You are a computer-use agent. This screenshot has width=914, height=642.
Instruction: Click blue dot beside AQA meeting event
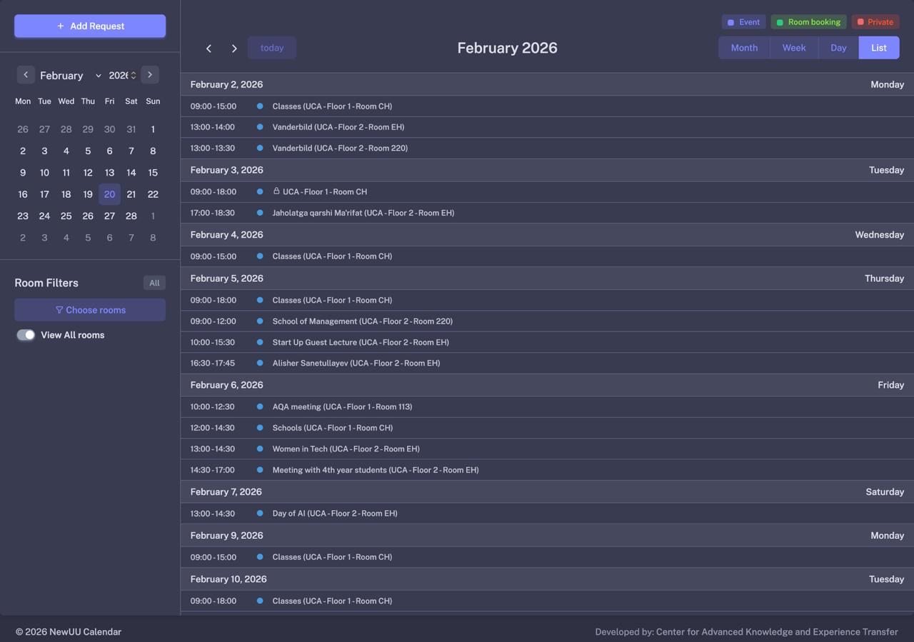pos(260,407)
